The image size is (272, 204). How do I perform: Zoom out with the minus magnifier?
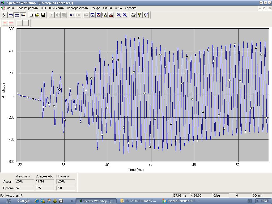point(125,15)
